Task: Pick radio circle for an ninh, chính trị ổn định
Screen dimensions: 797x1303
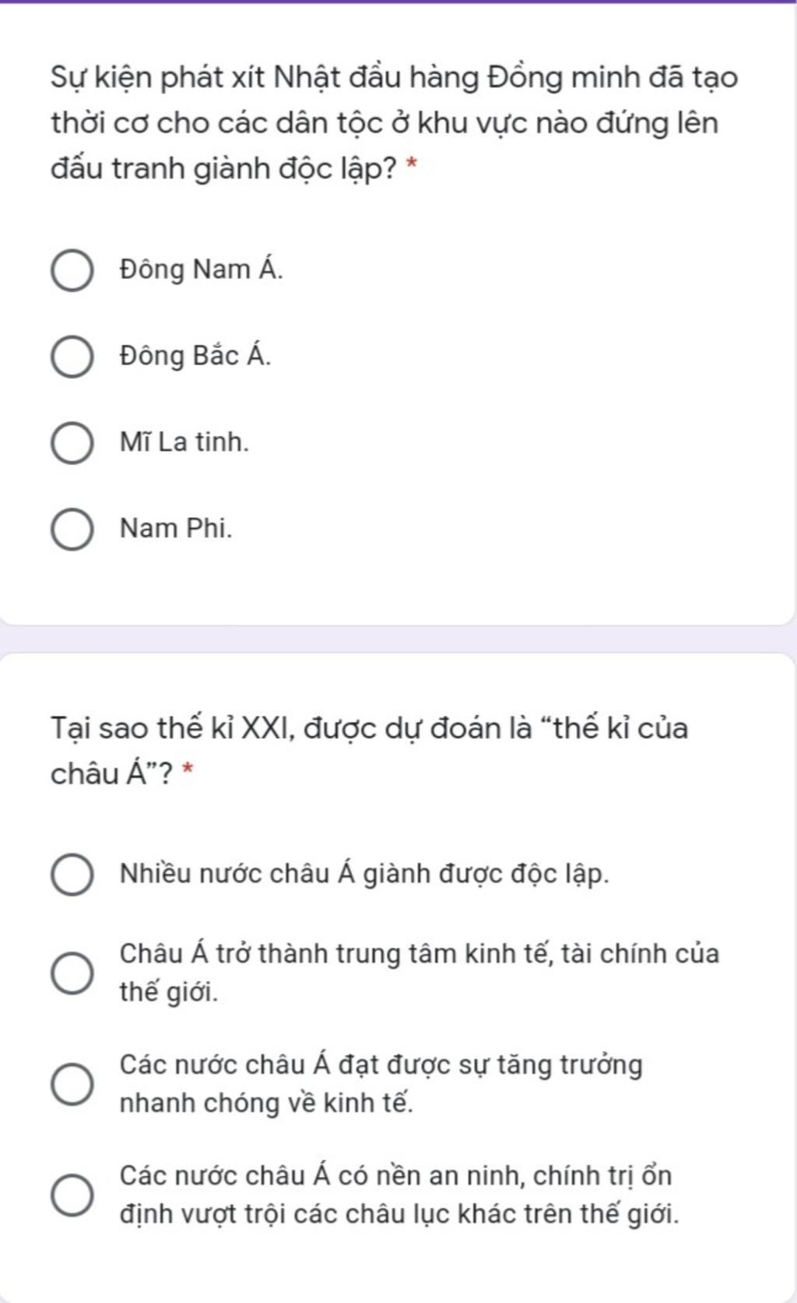Action: [x=72, y=1194]
